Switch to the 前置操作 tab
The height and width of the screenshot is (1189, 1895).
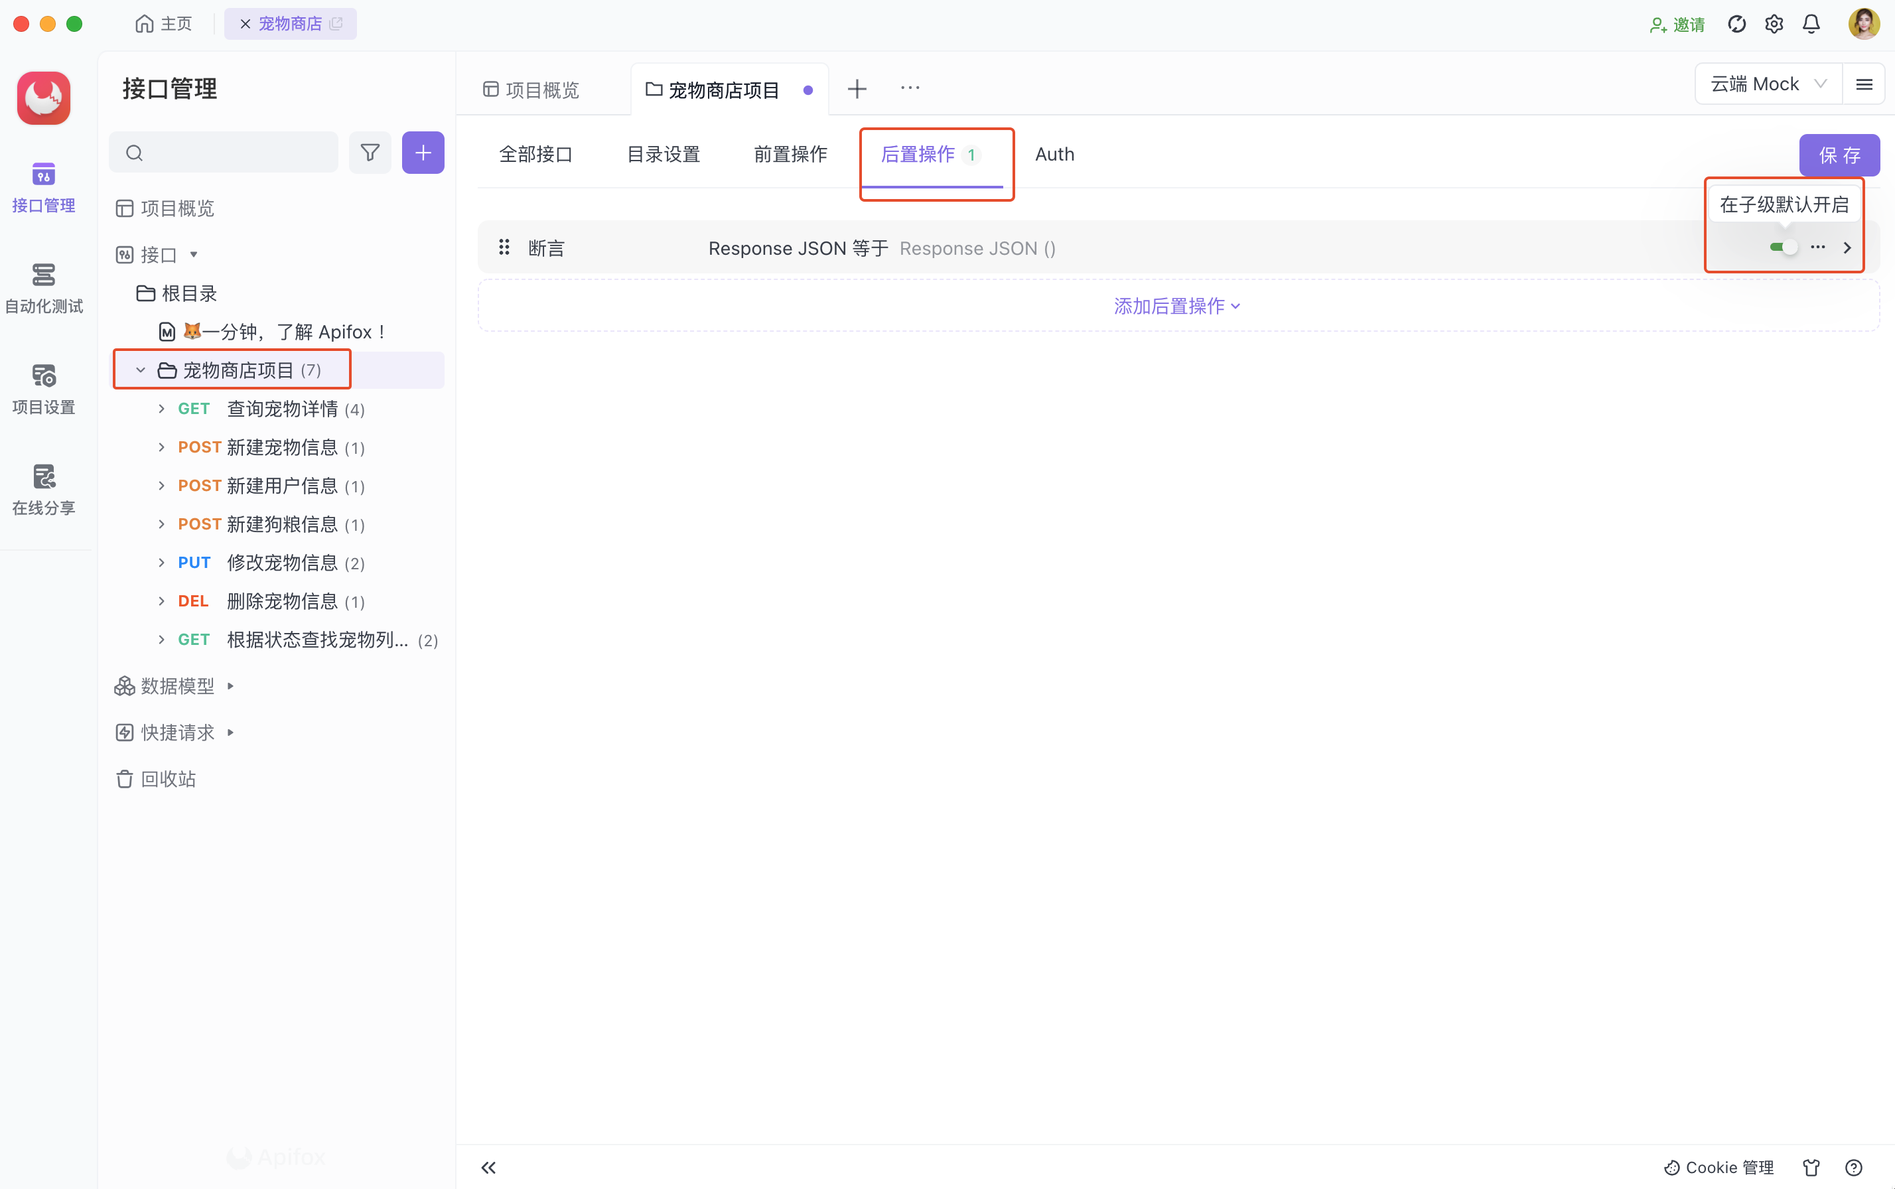(790, 154)
